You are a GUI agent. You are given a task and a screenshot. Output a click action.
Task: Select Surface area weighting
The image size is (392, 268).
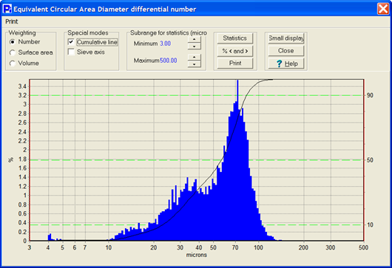(x=13, y=52)
